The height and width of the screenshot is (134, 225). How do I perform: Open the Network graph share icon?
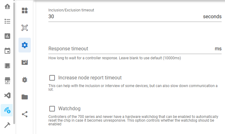(25, 114)
